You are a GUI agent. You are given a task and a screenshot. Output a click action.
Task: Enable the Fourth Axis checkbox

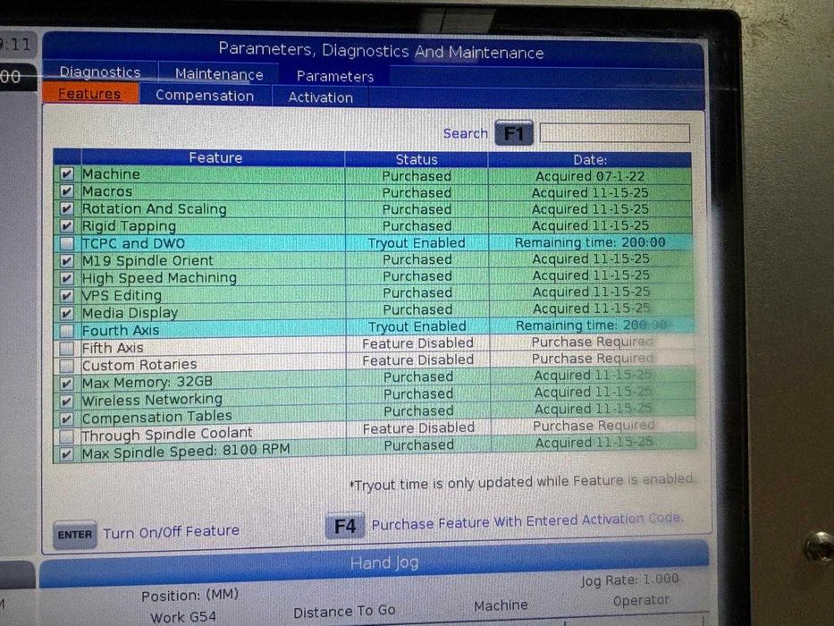[66, 331]
